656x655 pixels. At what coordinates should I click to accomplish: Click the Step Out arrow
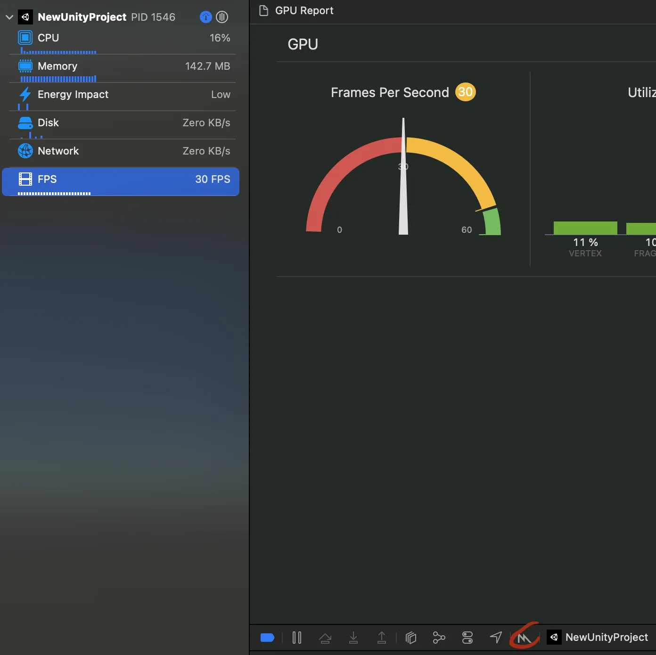click(x=382, y=638)
